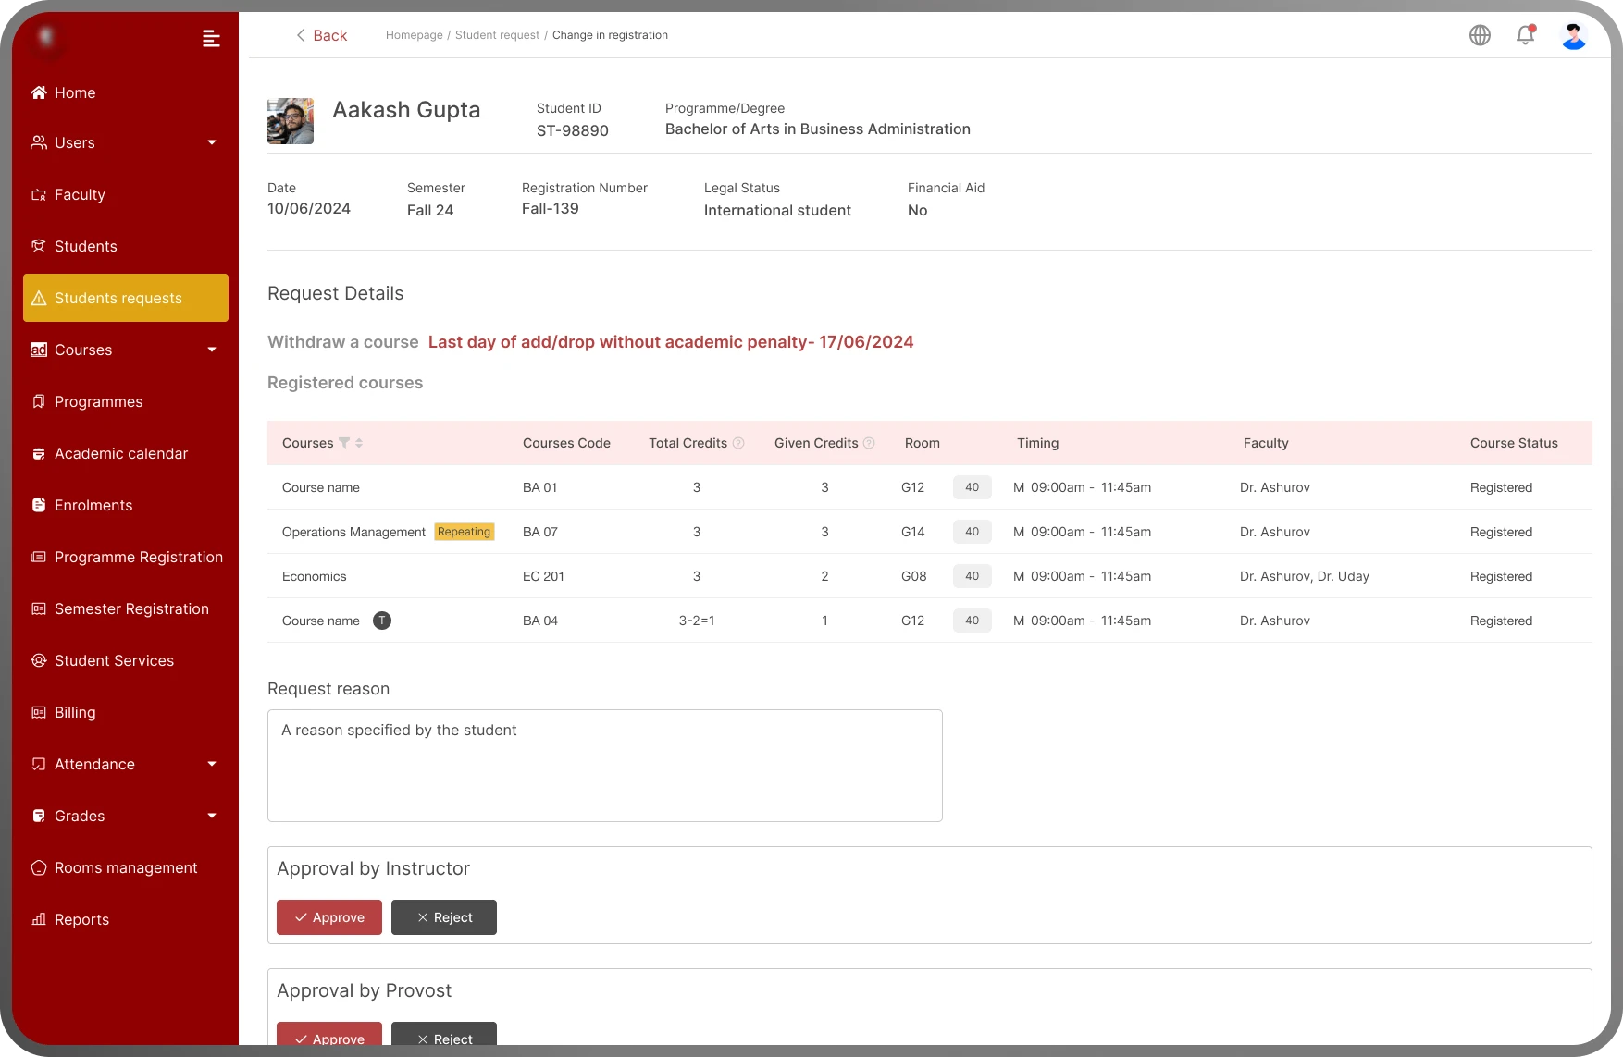Screen dimensions: 1623x1057
Task: Collapse the sidebar with the menu toggle icon
Action: 211,38
